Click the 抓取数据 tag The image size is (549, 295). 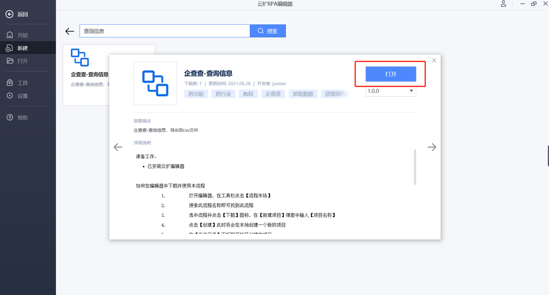pos(303,94)
